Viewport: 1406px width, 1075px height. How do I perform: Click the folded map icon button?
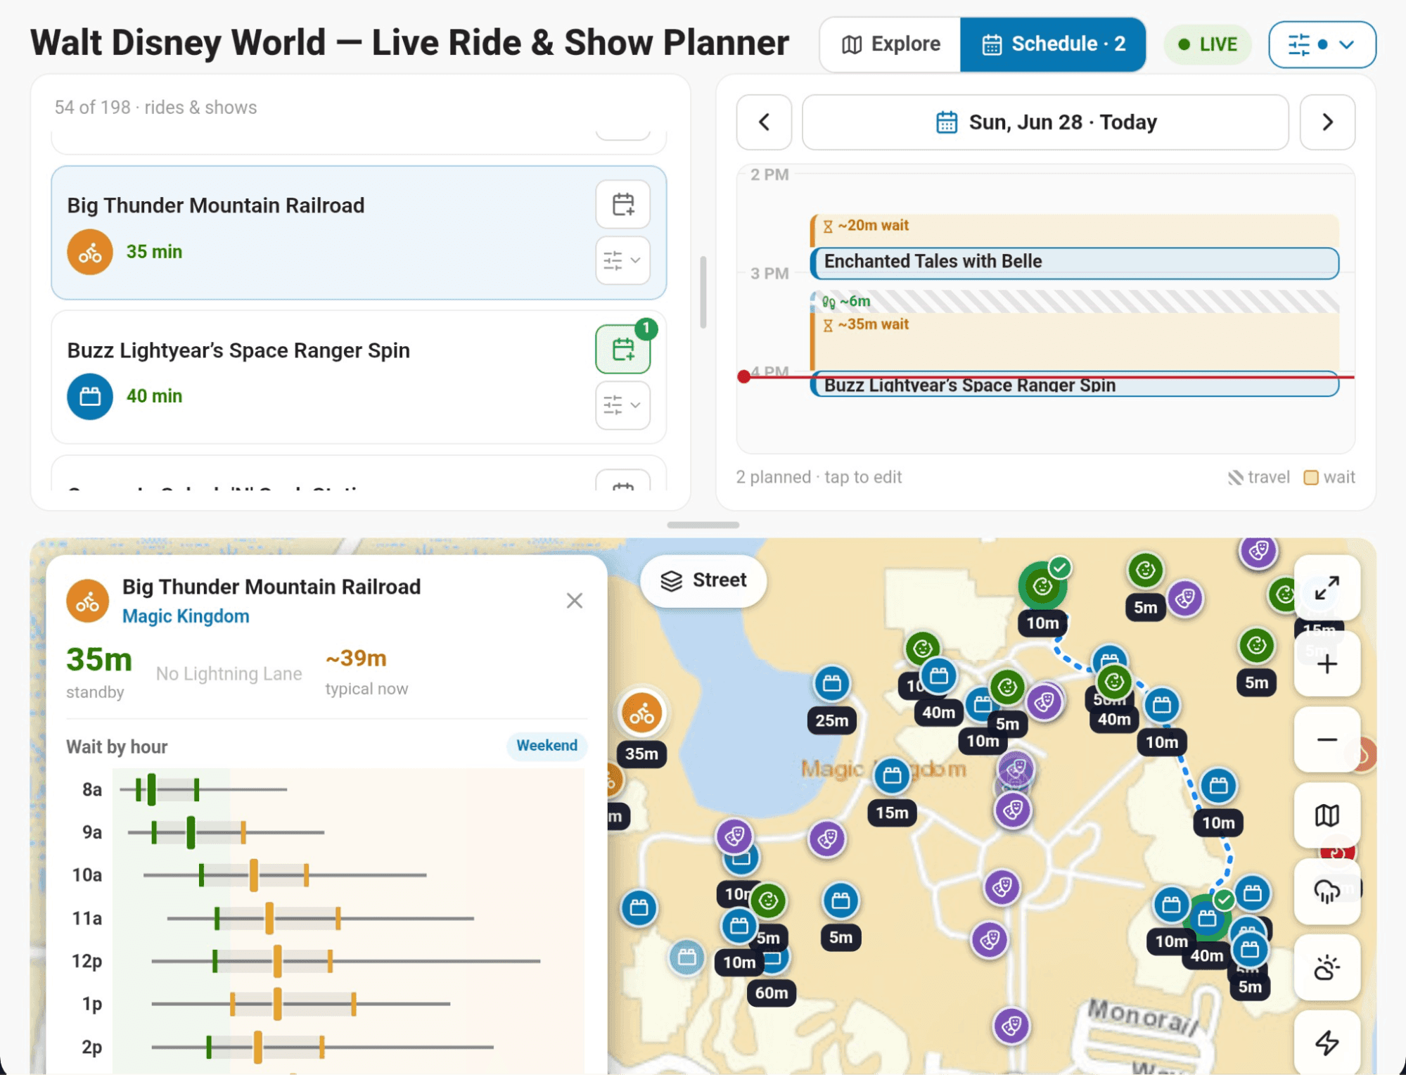pos(1327,815)
